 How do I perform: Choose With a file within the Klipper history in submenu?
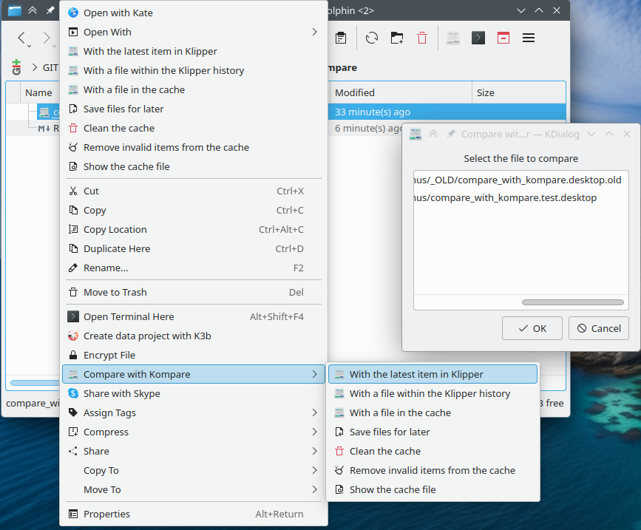pyautogui.click(x=433, y=393)
